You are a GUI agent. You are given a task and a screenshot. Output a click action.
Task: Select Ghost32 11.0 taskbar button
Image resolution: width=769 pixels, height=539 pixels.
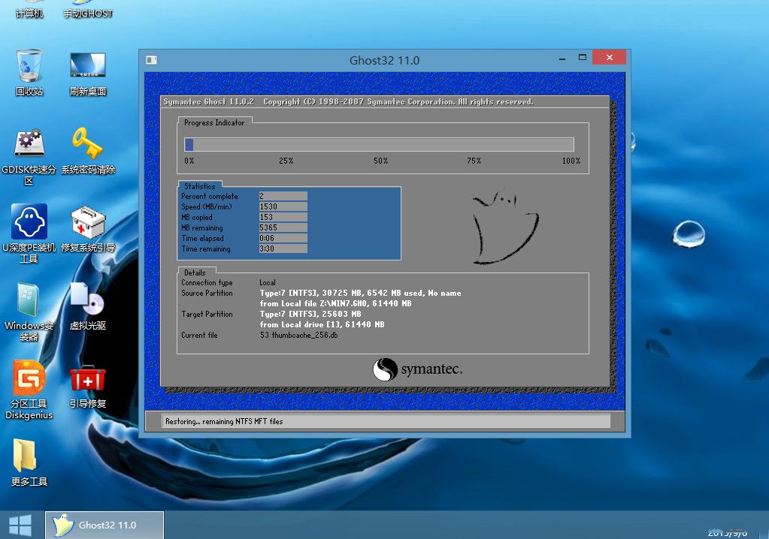coord(104,525)
